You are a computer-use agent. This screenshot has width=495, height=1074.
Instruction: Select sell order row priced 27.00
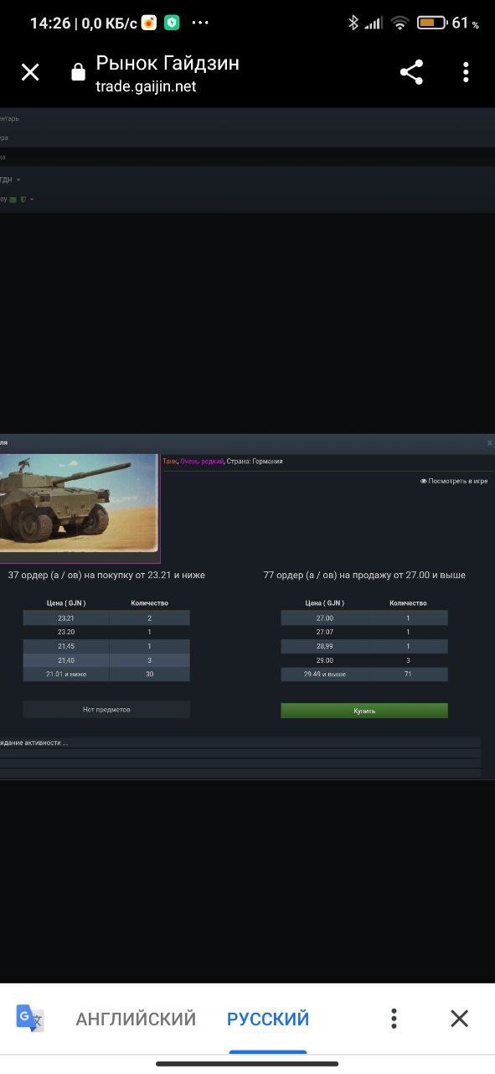(364, 618)
